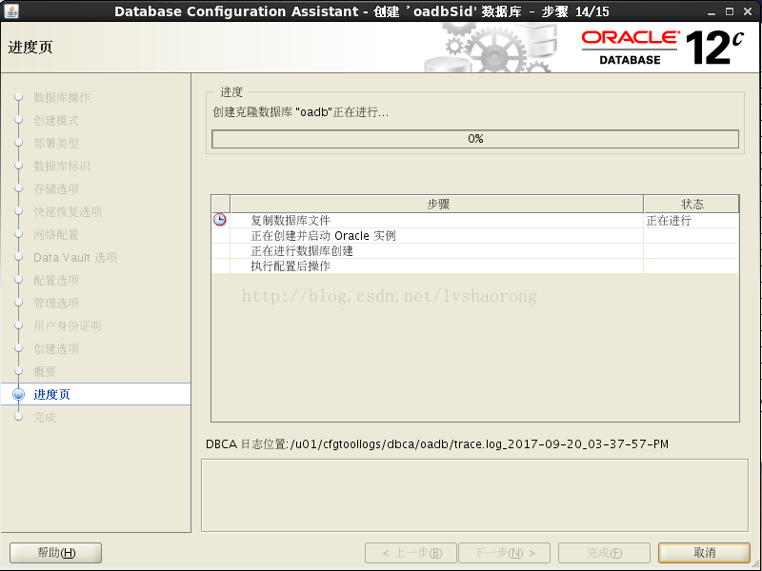Click the Oracle Database 12c logo
Screen dimensions: 762x571
[x=663, y=48]
